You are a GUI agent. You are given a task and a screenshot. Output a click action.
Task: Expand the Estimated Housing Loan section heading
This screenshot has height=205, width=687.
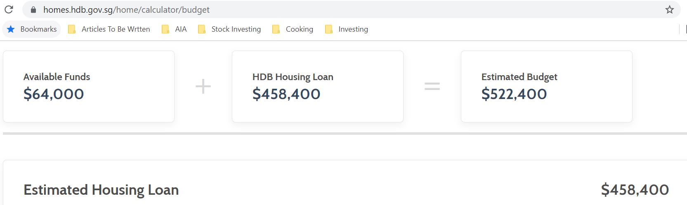point(101,190)
